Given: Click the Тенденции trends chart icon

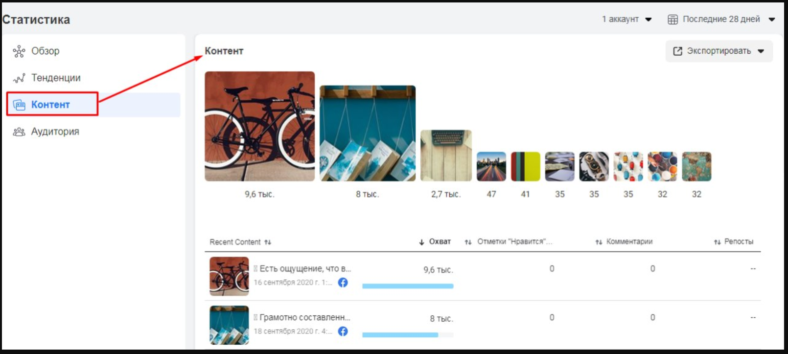Looking at the screenshot, I should (x=19, y=78).
